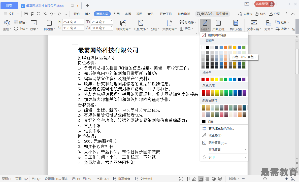Switch to web layout globe icon
This screenshot has height=182, width=299.
click(x=214, y=179)
